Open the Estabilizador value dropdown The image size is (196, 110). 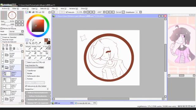point(141,12)
